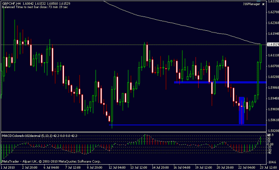
Task: Click the 1.59030 price axis label
Action: coord(273,109)
